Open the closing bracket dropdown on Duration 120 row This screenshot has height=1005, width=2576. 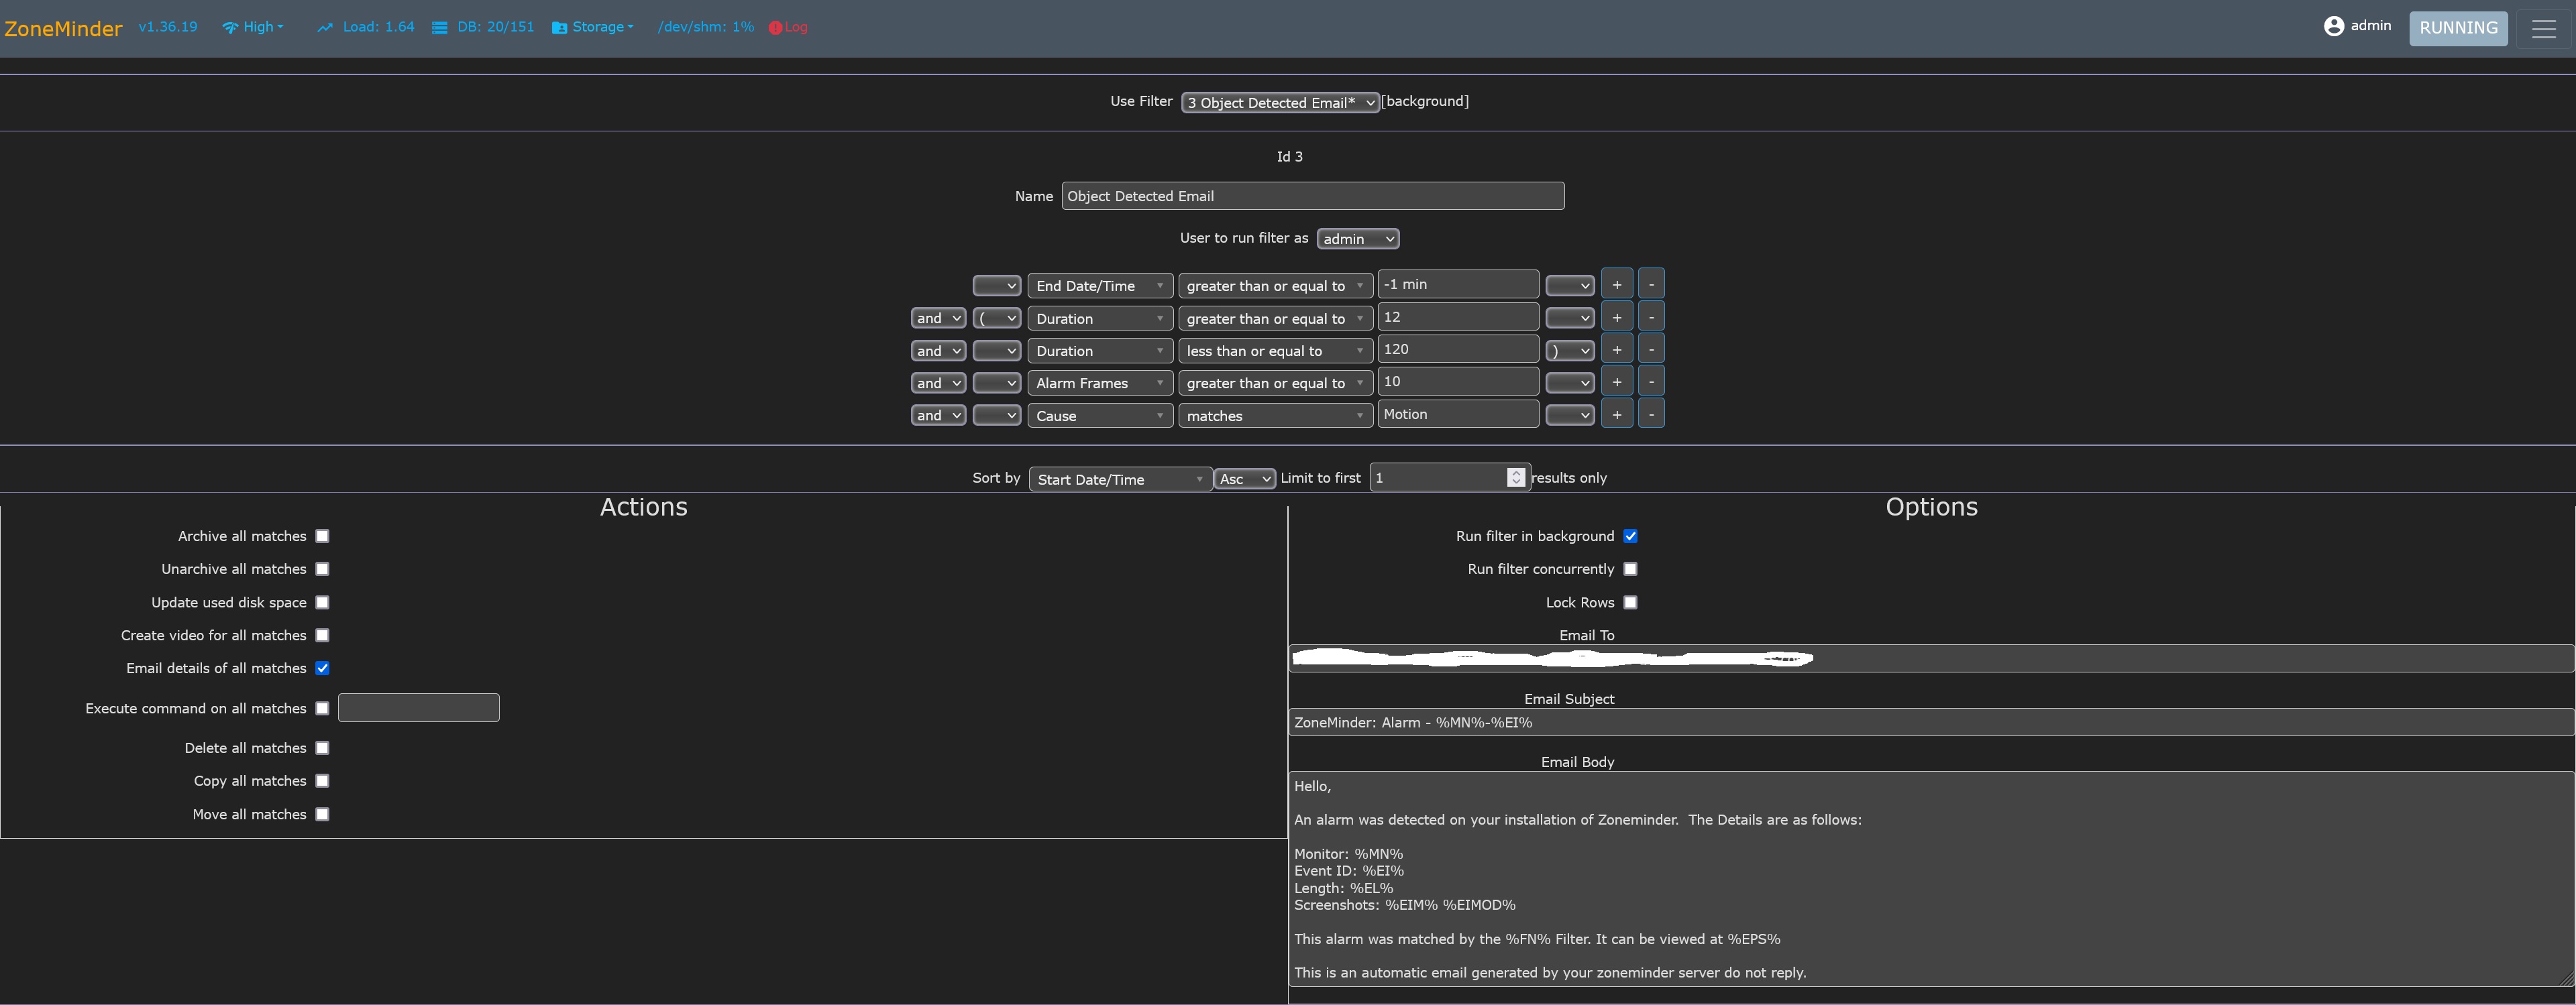click(x=1570, y=351)
